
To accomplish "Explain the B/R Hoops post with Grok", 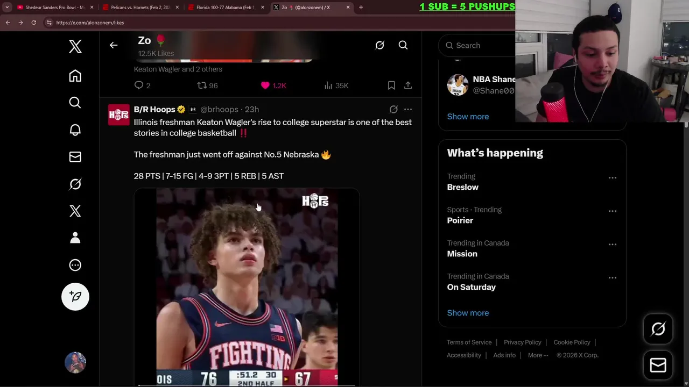I will click(x=393, y=109).
